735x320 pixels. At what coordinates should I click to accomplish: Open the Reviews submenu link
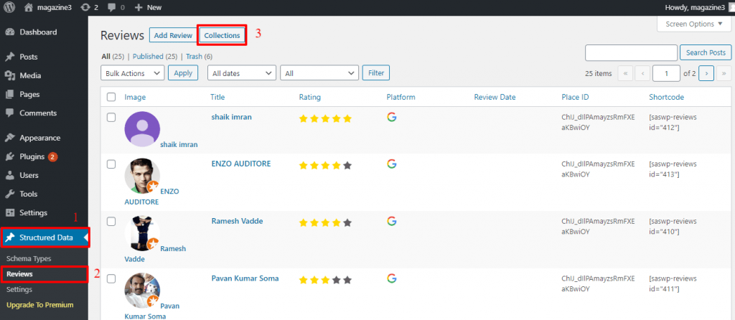[19, 274]
